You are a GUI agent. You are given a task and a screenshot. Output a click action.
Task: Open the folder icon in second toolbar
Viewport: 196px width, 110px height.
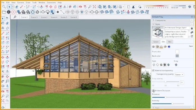click(4, 12)
